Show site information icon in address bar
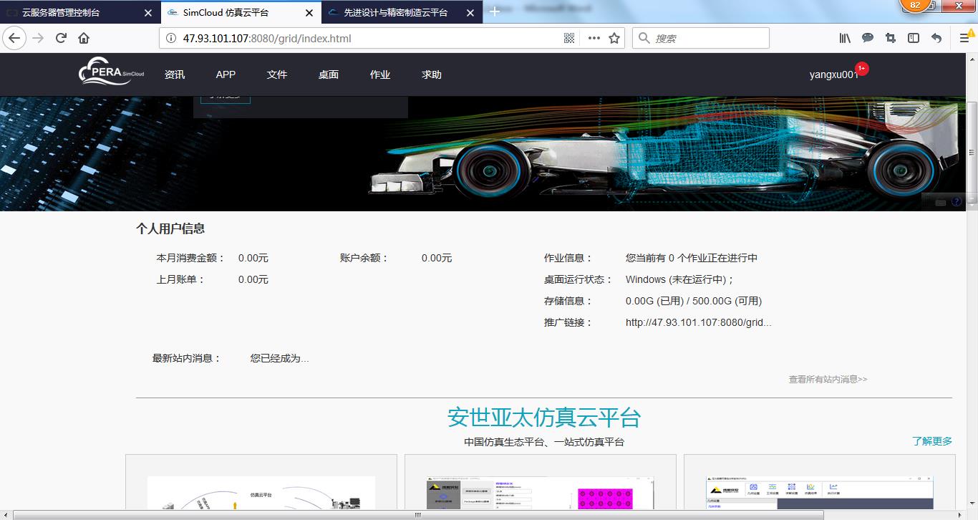 click(x=170, y=38)
